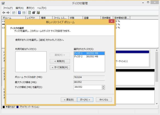Click the scroll down arrow in disk pane

157,103
